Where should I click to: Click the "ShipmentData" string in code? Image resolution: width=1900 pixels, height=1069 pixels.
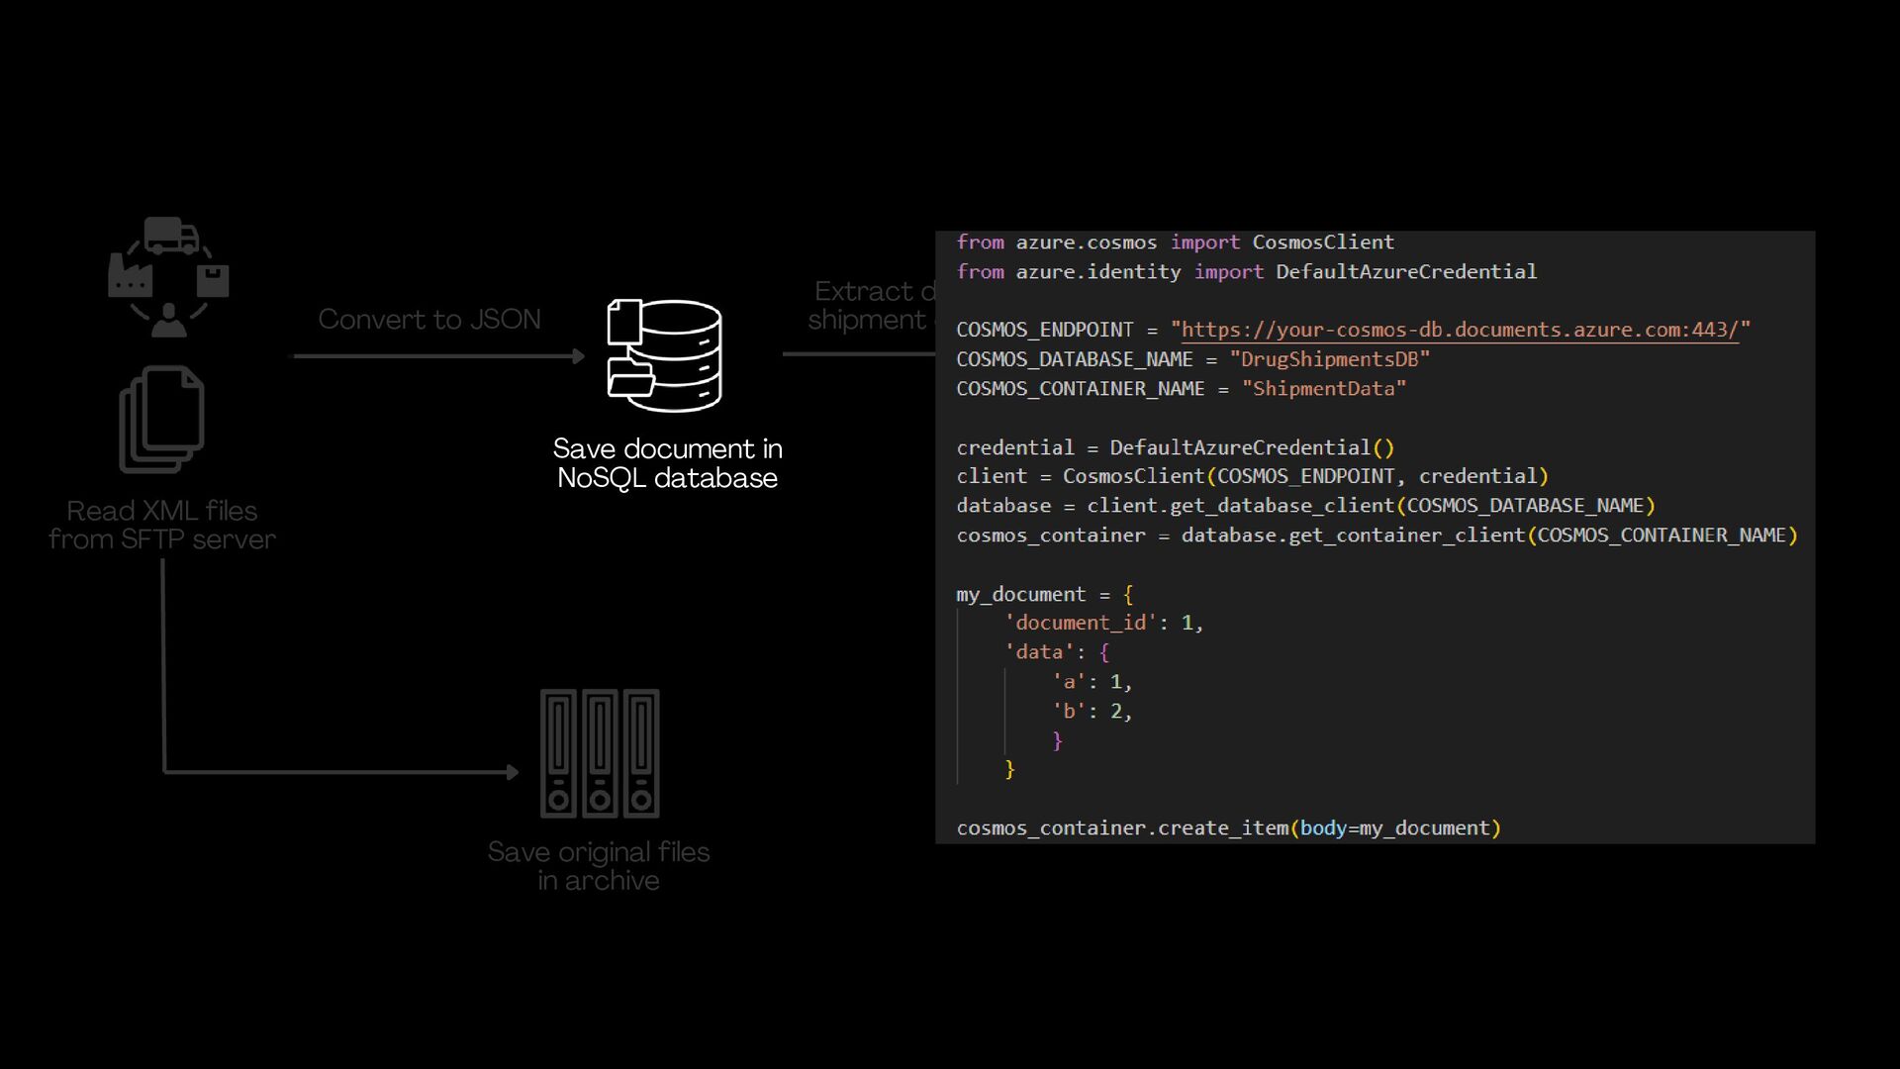1323,389
